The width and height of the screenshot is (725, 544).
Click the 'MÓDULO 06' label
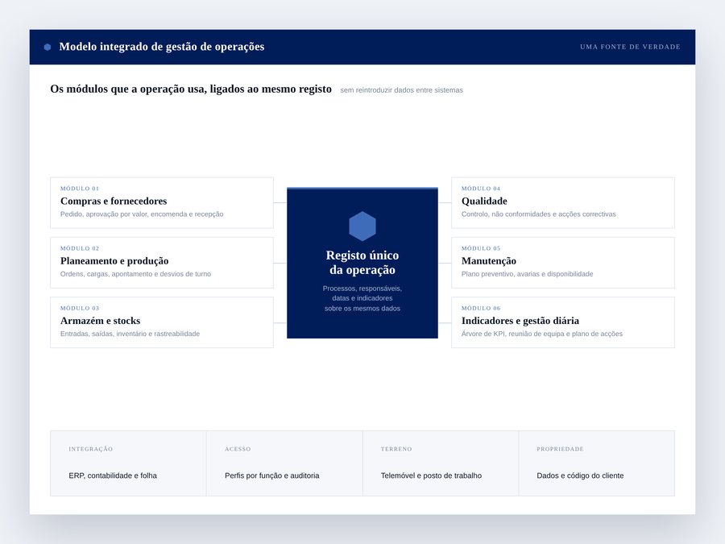tap(481, 308)
